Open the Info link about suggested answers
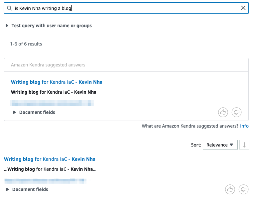This screenshot has width=257, height=200. pyautogui.click(x=244, y=126)
